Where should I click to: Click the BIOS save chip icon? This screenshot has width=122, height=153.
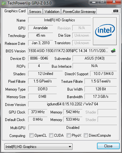coord(113,51)
